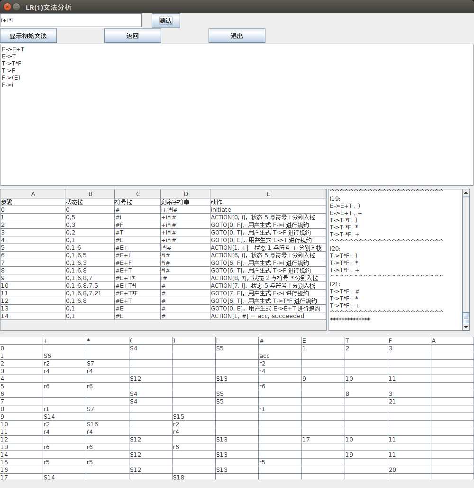The height and width of the screenshot is (488, 474).
Task: Click S15 cell in parse table row 9
Action: tap(194, 416)
